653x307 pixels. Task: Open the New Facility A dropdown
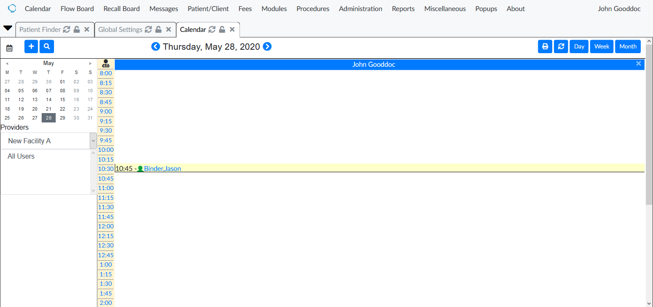point(93,141)
